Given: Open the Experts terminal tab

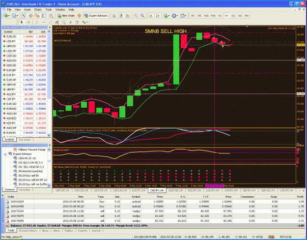Looking at the screenshot, I should 83,231.
